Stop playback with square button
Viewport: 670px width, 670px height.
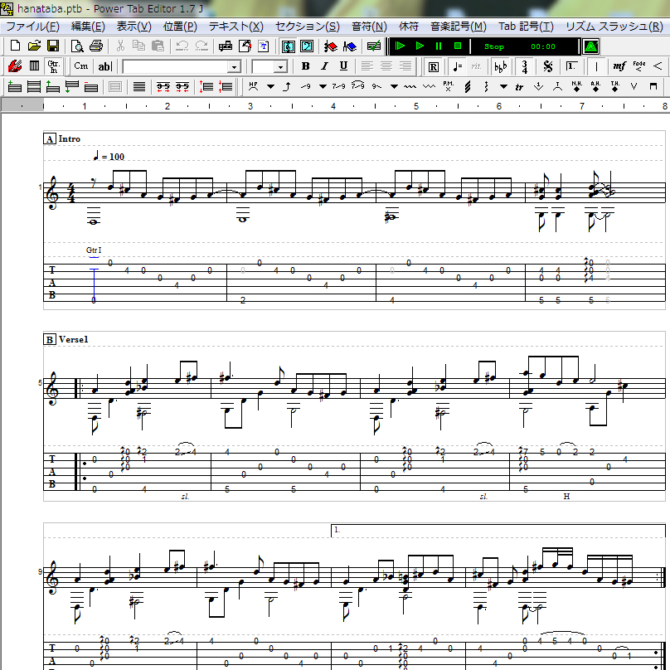(x=457, y=46)
